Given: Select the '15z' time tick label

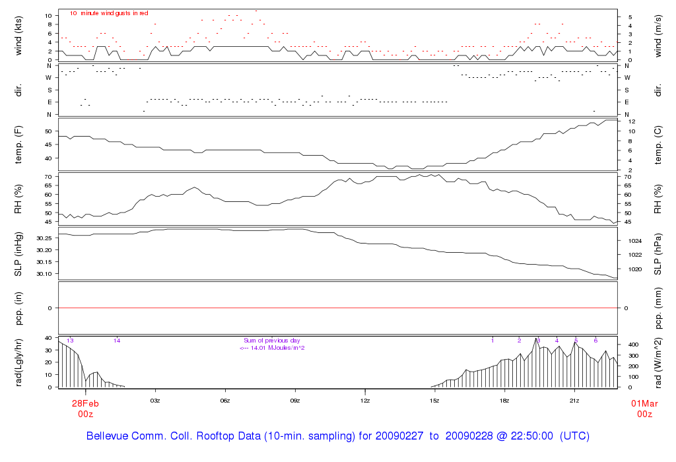Looking at the screenshot, I should 434,401.
